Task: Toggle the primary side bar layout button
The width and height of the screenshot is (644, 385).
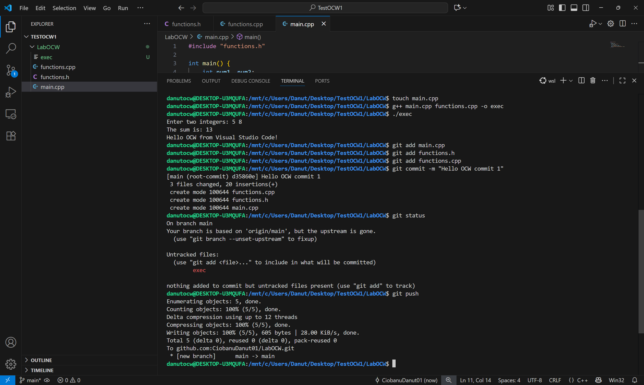Action: pyautogui.click(x=562, y=8)
